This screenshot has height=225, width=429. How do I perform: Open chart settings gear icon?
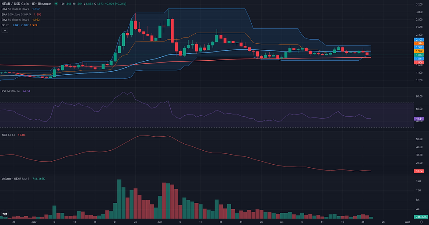(x=421, y=222)
